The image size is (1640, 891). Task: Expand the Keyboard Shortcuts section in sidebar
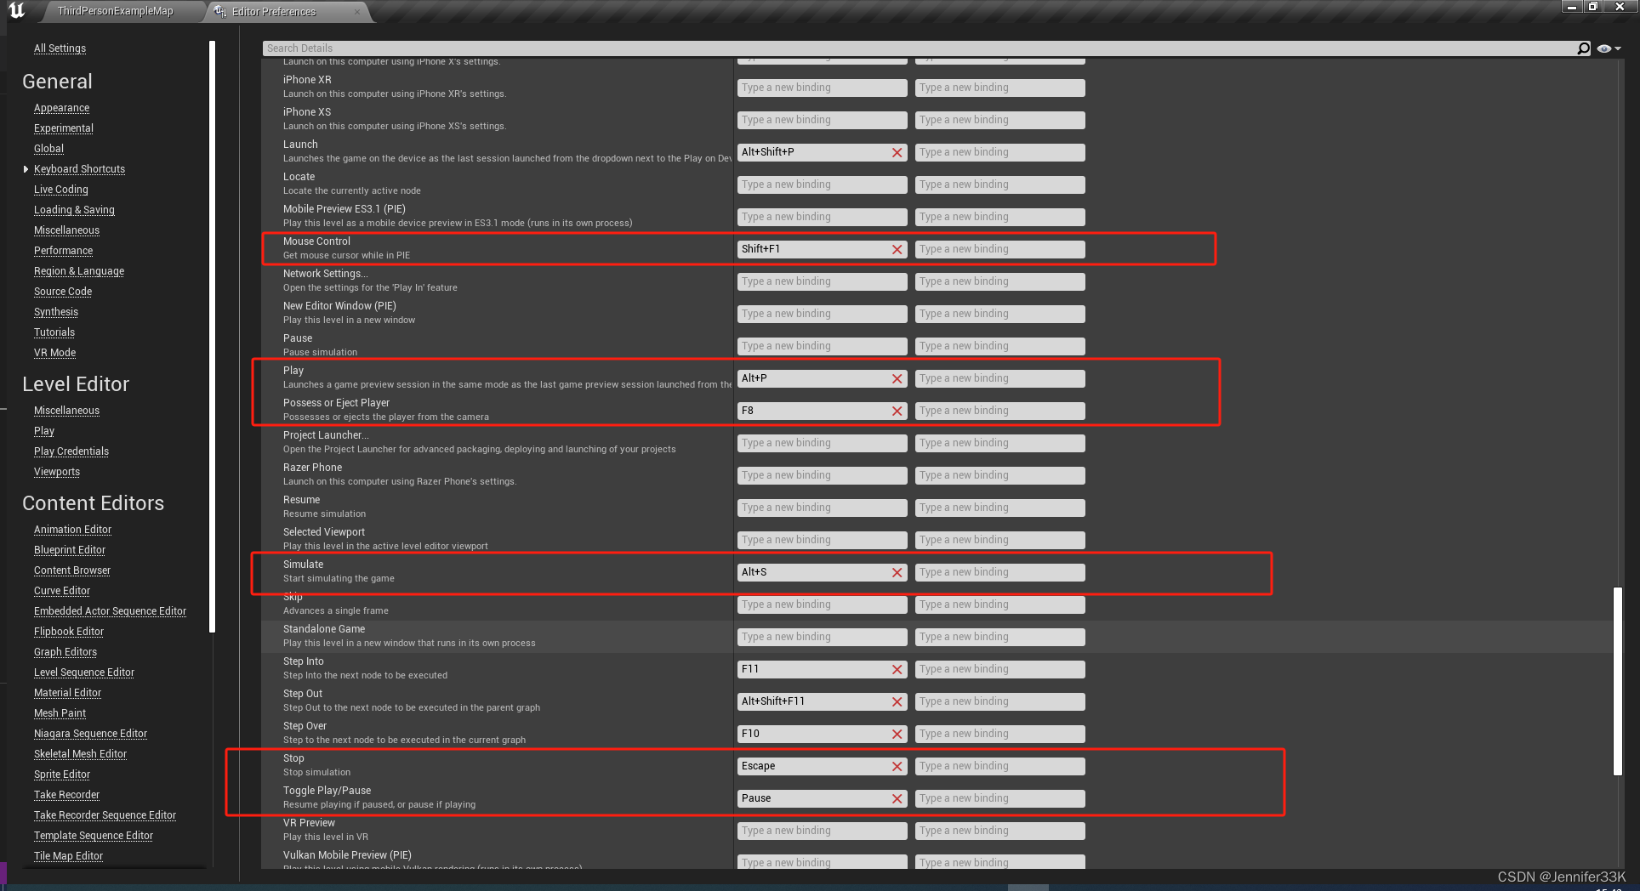(x=26, y=168)
